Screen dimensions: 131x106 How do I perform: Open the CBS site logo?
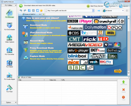pyautogui.click(x=74, y=33)
